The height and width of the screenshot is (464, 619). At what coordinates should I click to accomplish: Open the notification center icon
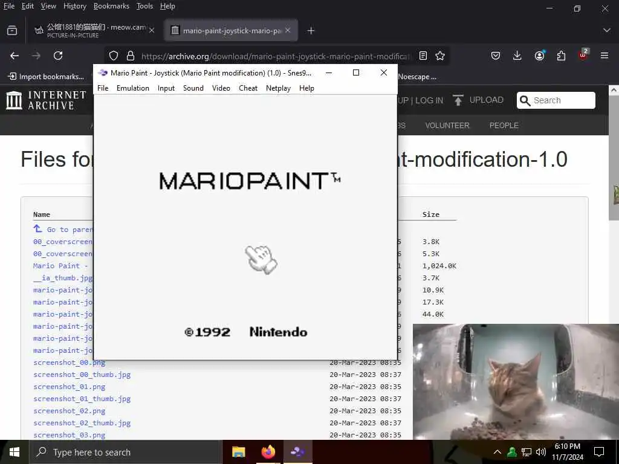pyautogui.click(x=599, y=452)
